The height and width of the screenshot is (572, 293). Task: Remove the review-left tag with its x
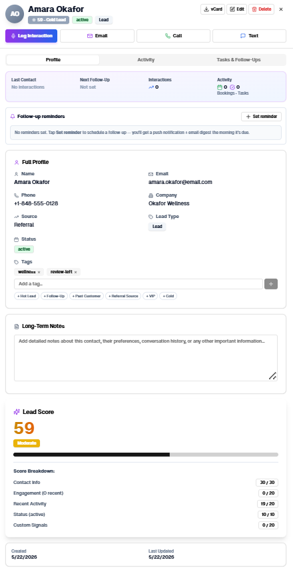pos(75,272)
